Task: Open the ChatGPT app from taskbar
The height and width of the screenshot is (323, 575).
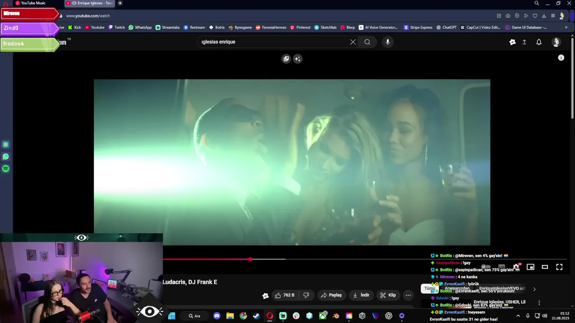Action: [x=389, y=316]
